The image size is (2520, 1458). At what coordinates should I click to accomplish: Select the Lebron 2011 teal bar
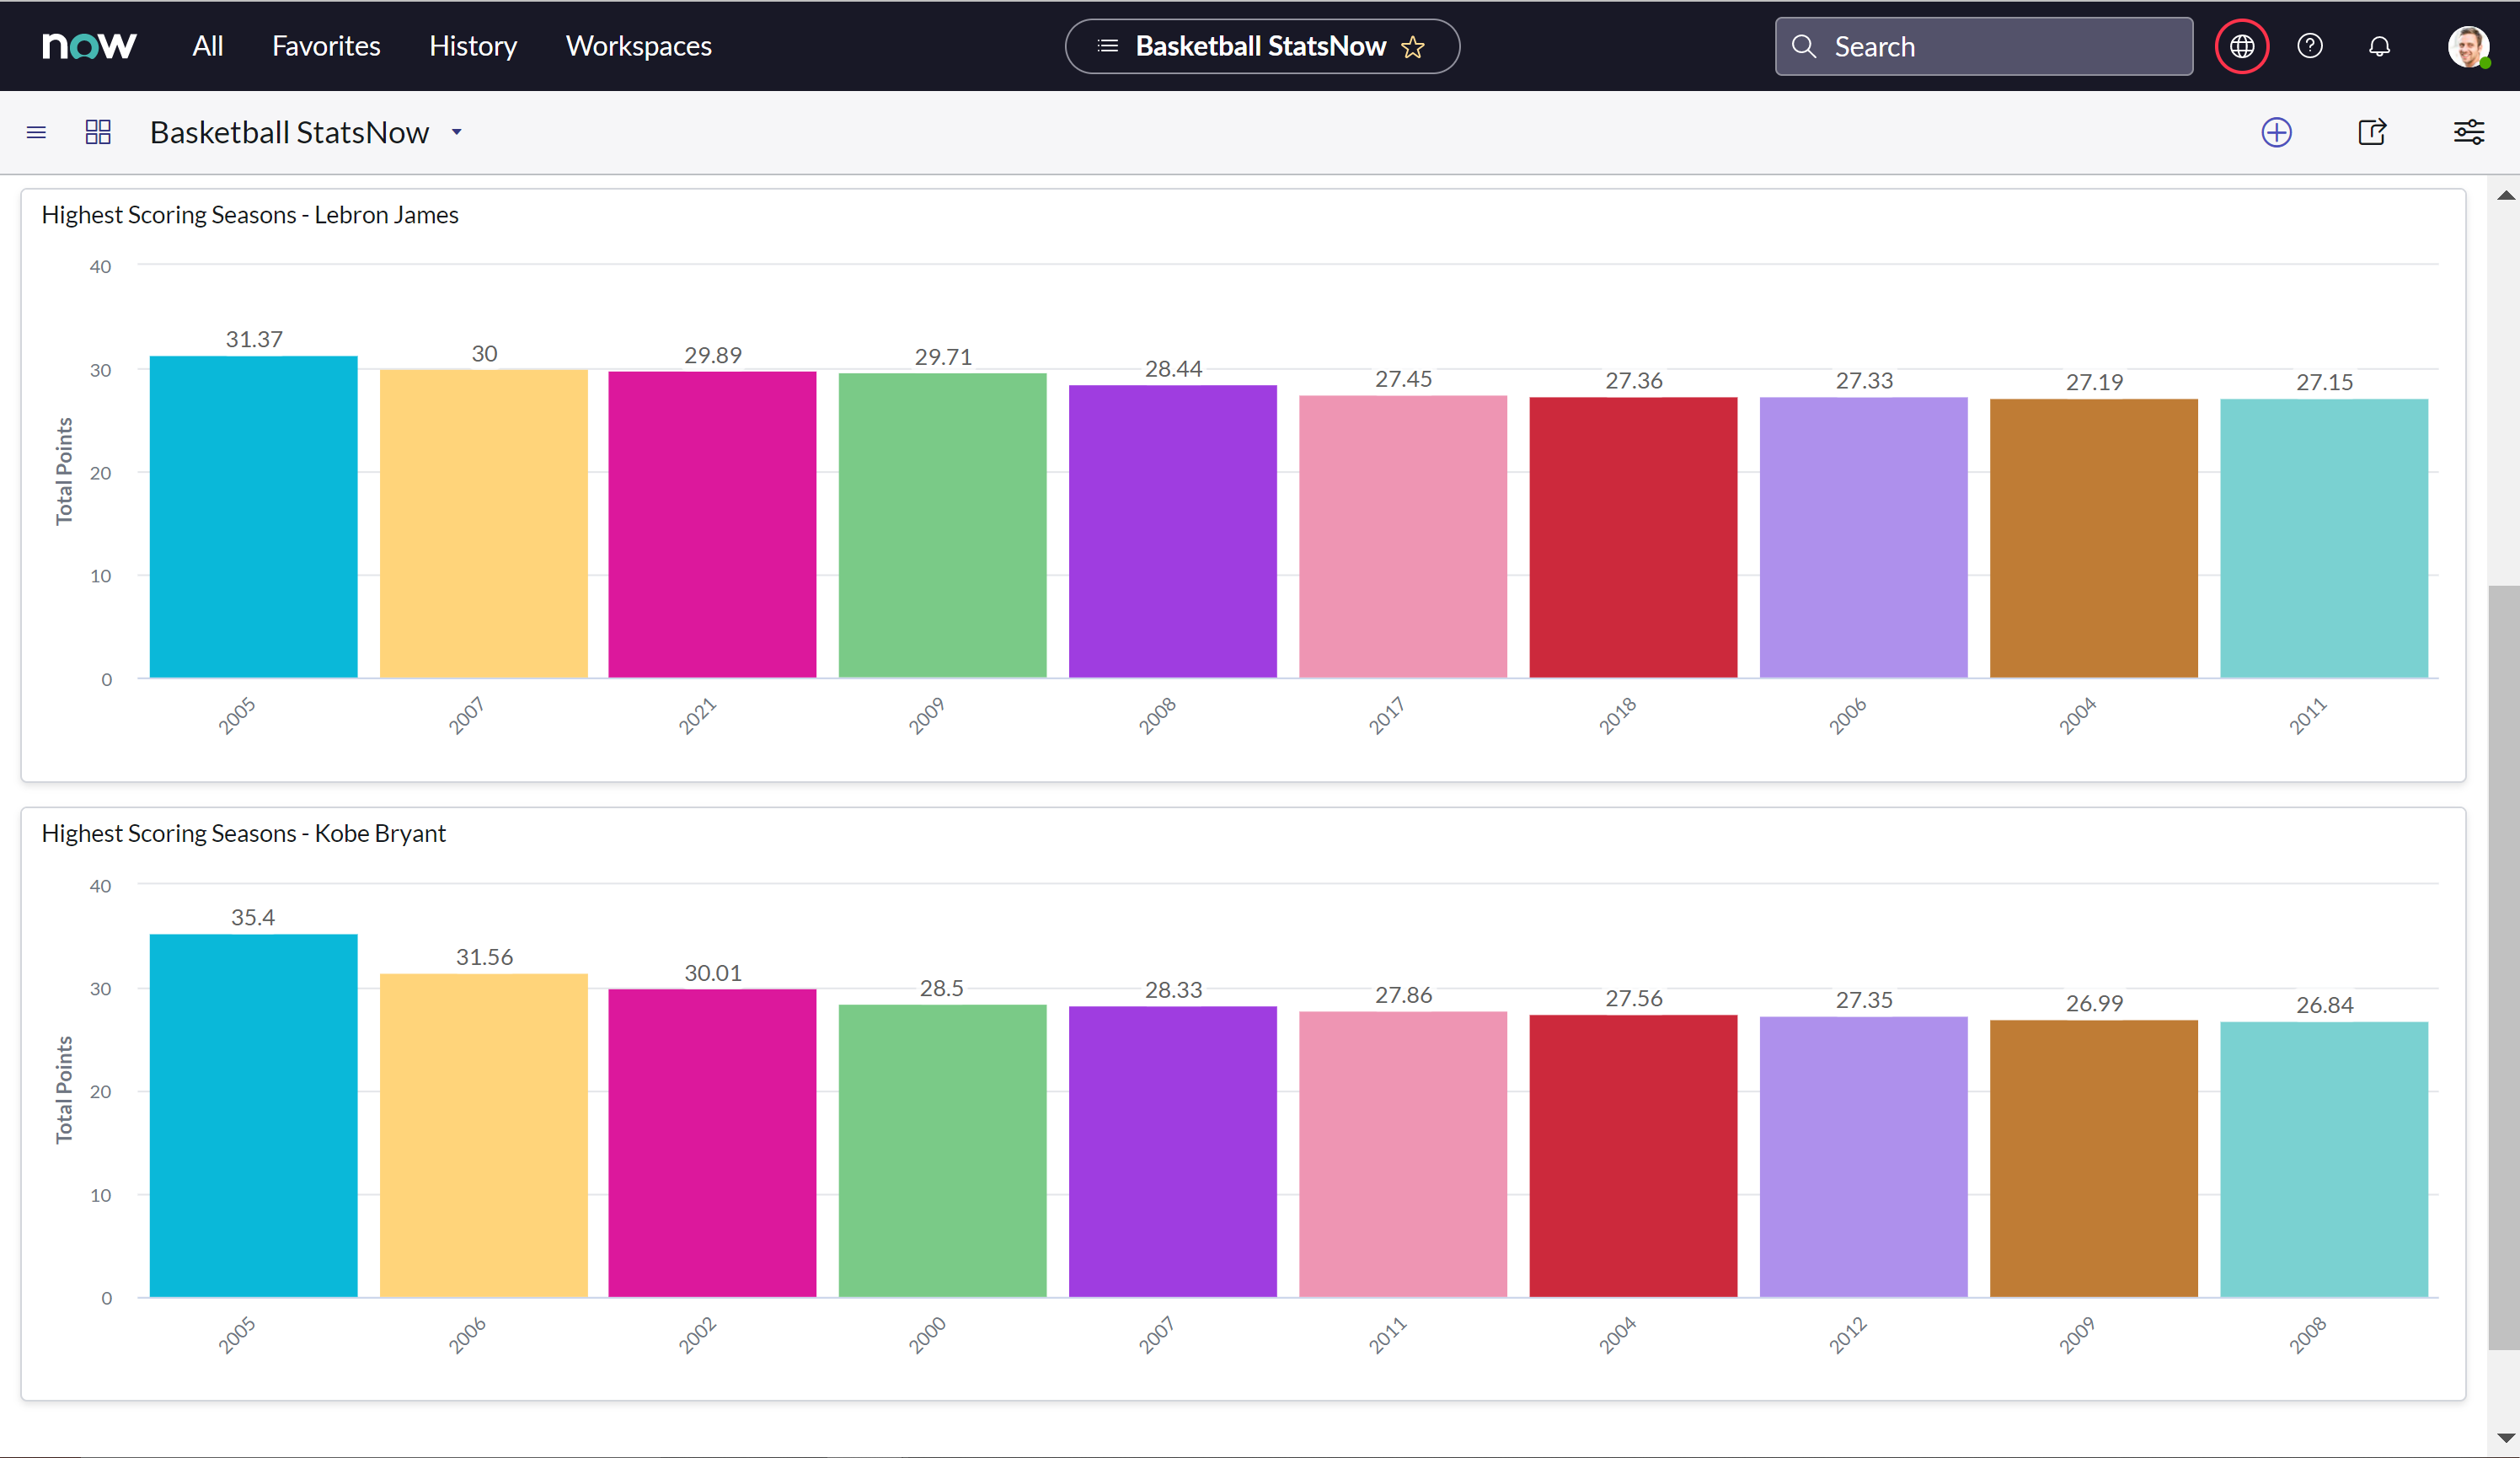(2324, 539)
